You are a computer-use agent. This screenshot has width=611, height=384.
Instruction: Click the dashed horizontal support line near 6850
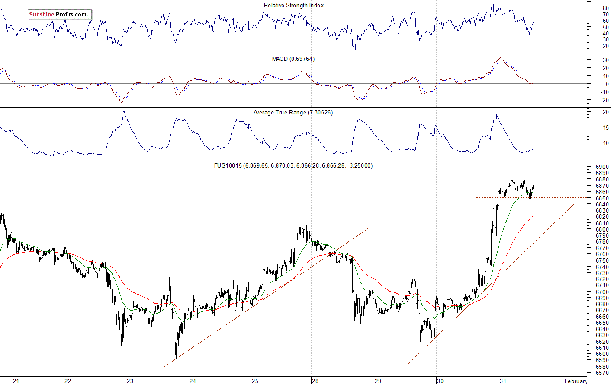pyautogui.click(x=532, y=197)
